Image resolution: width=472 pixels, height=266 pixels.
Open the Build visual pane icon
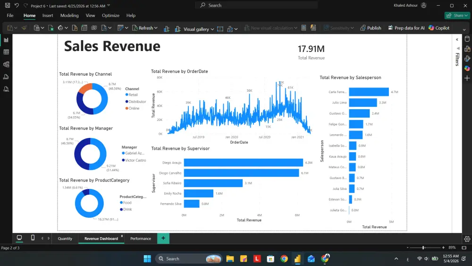click(467, 49)
